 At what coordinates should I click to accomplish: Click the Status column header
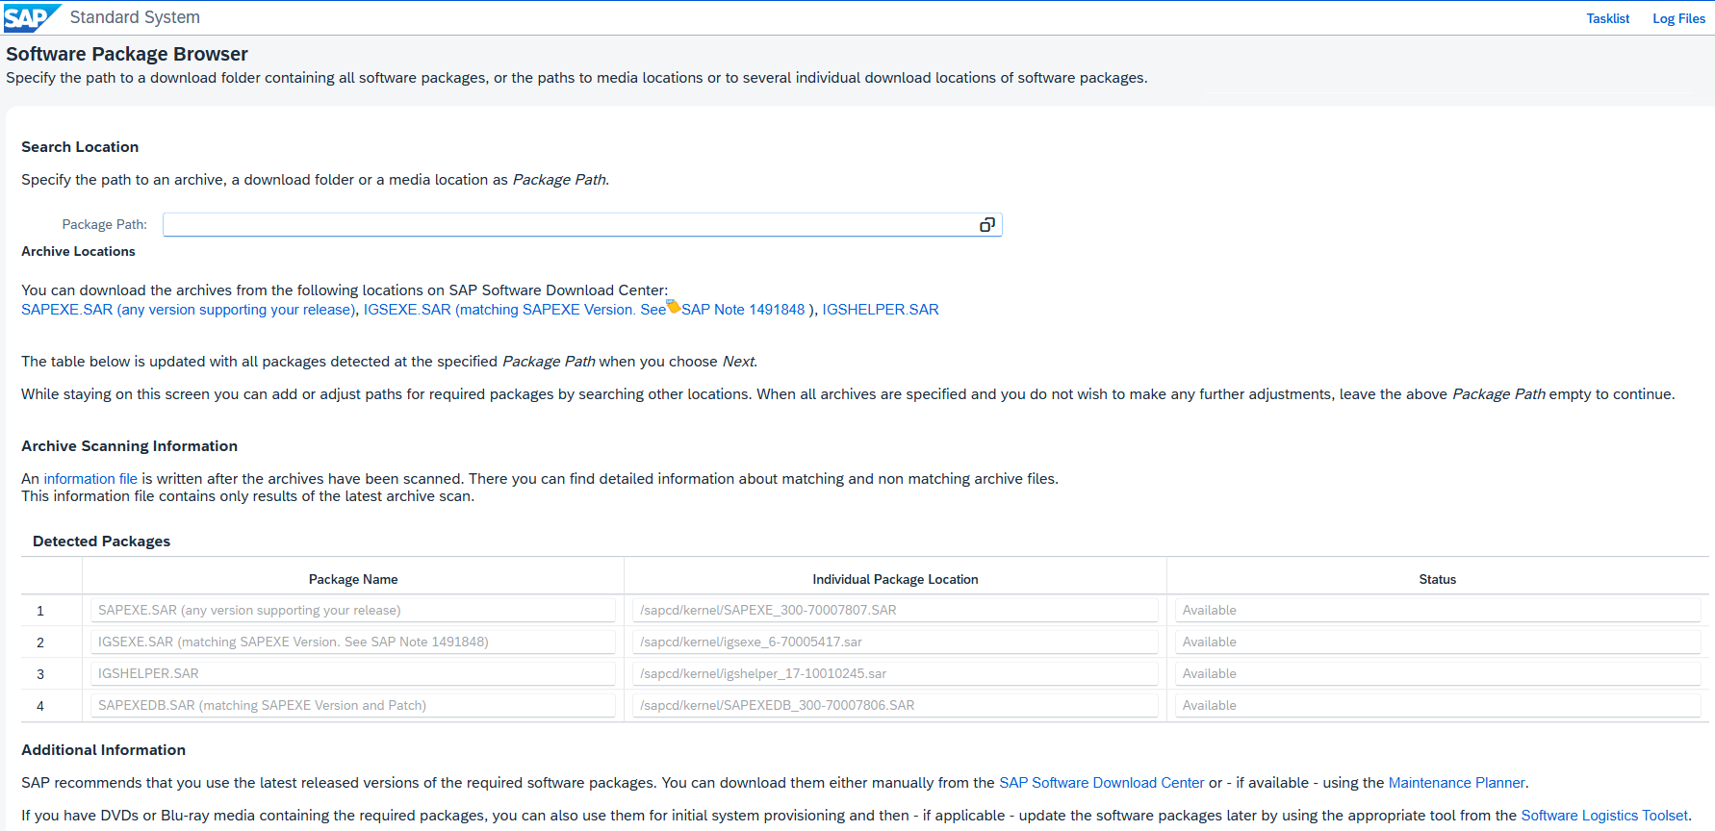[1437, 579]
